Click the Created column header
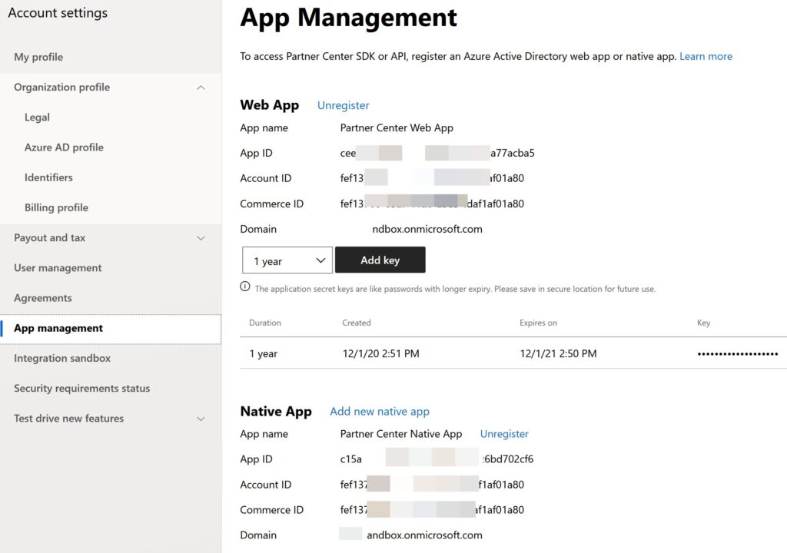This screenshot has height=553, width=787. [x=357, y=323]
